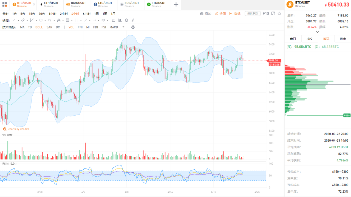
Task: Delete drawings with the trash icon
Action: 126,20
